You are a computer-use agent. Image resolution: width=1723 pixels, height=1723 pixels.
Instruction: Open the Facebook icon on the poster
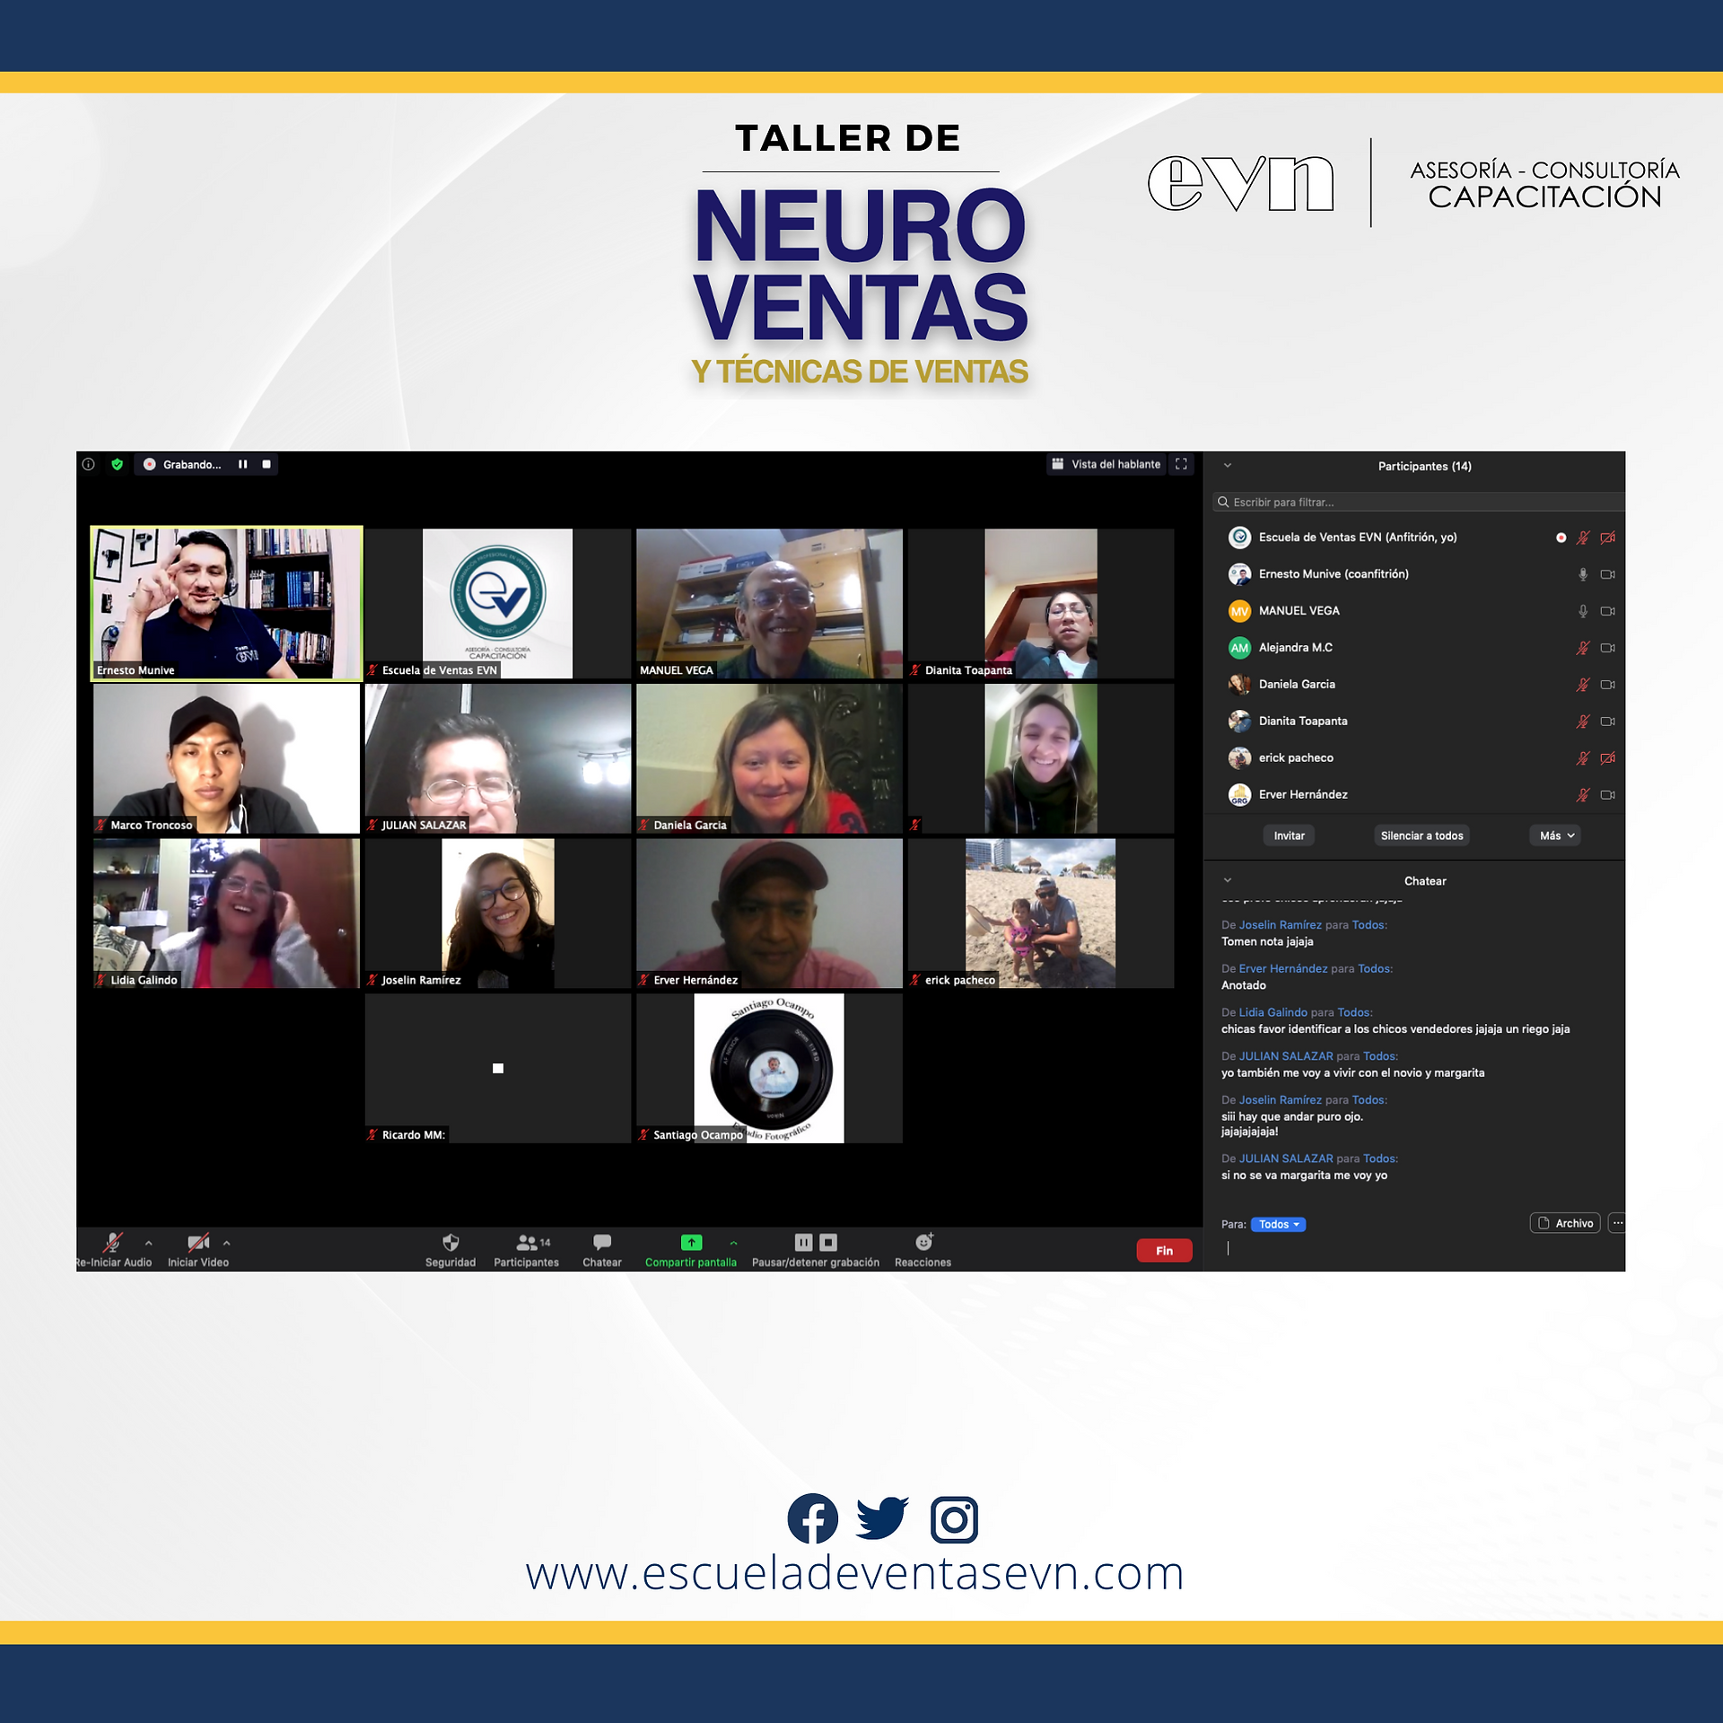coord(812,1518)
